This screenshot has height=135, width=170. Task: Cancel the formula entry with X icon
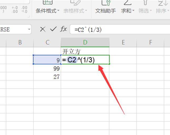[x=43, y=29]
